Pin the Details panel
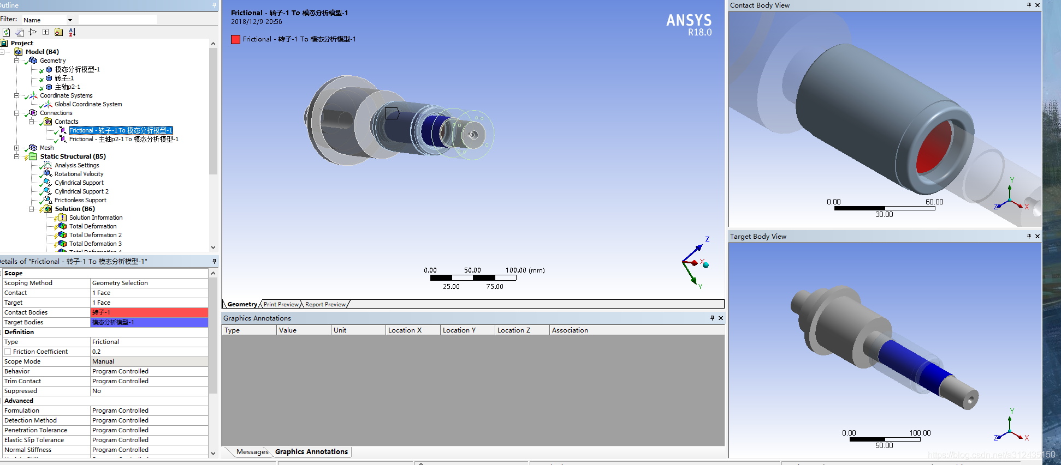Image resolution: width=1061 pixels, height=465 pixels. tap(214, 261)
